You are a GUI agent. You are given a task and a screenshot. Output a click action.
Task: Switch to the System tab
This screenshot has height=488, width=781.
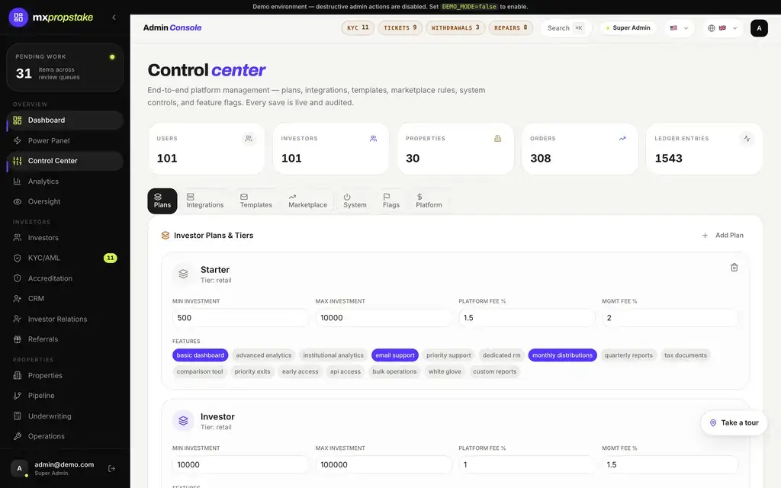(355, 201)
